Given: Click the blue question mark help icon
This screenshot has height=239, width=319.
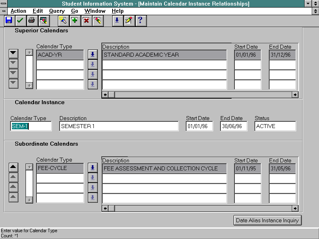Looking at the screenshot, I should tap(140, 20).
